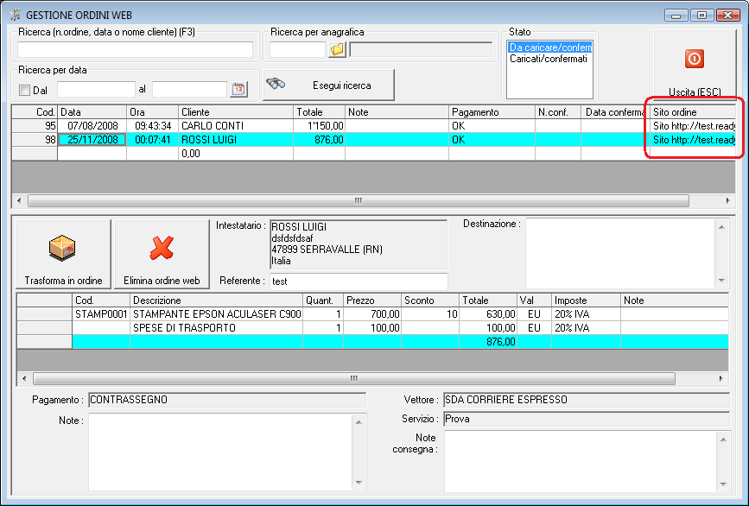Click the line total cell 630,00
Image resolution: width=749 pixels, height=506 pixels.
coord(488,314)
